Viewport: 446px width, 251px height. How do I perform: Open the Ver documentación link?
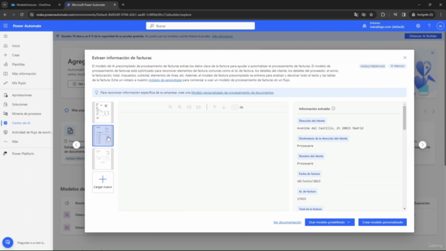coord(287,222)
